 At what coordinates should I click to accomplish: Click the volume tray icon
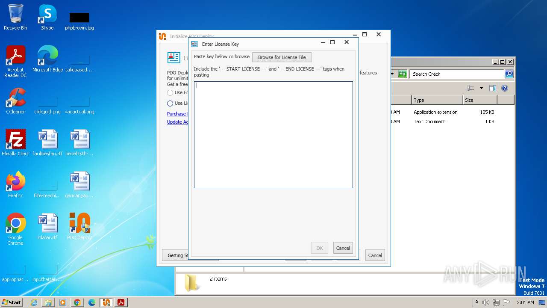(486, 302)
